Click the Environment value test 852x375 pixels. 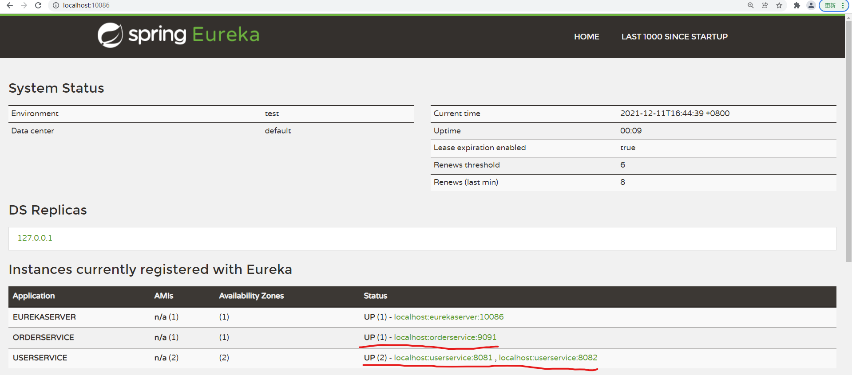tap(272, 114)
